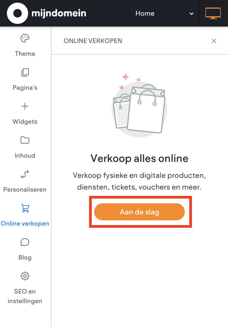
Task: Open the Home page dropdown
Action: point(164,13)
